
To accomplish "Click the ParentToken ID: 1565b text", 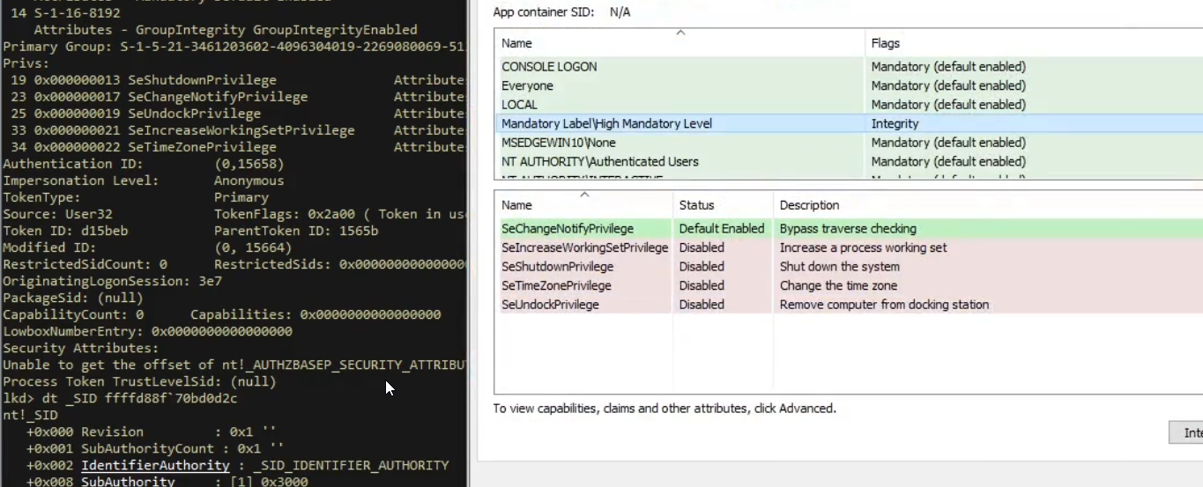I will point(296,231).
